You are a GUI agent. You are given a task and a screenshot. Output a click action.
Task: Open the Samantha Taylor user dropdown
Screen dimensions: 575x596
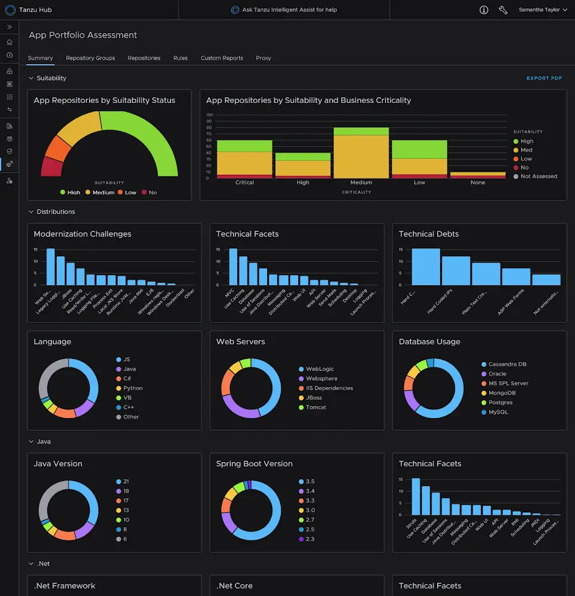pyautogui.click(x=543, y=10)
